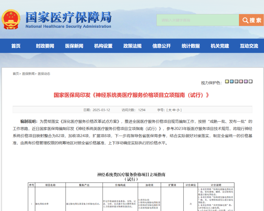Image resolution: width=264 pixels, height=211 pixels.
Task: Open 统计数据 in navigation bar
Action: 191,46
